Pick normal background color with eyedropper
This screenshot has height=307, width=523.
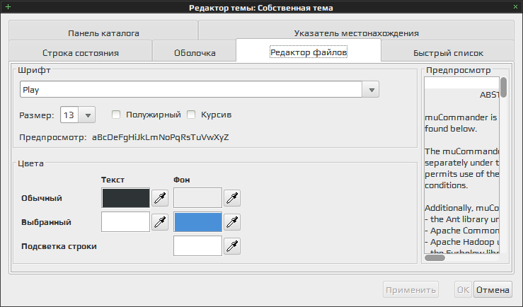(232, 198)
